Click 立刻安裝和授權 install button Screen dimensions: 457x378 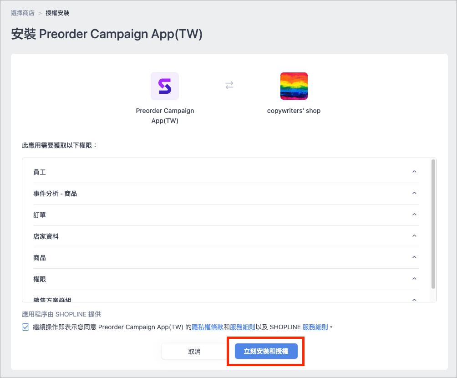pyautogui.click(x=266, y=351)
